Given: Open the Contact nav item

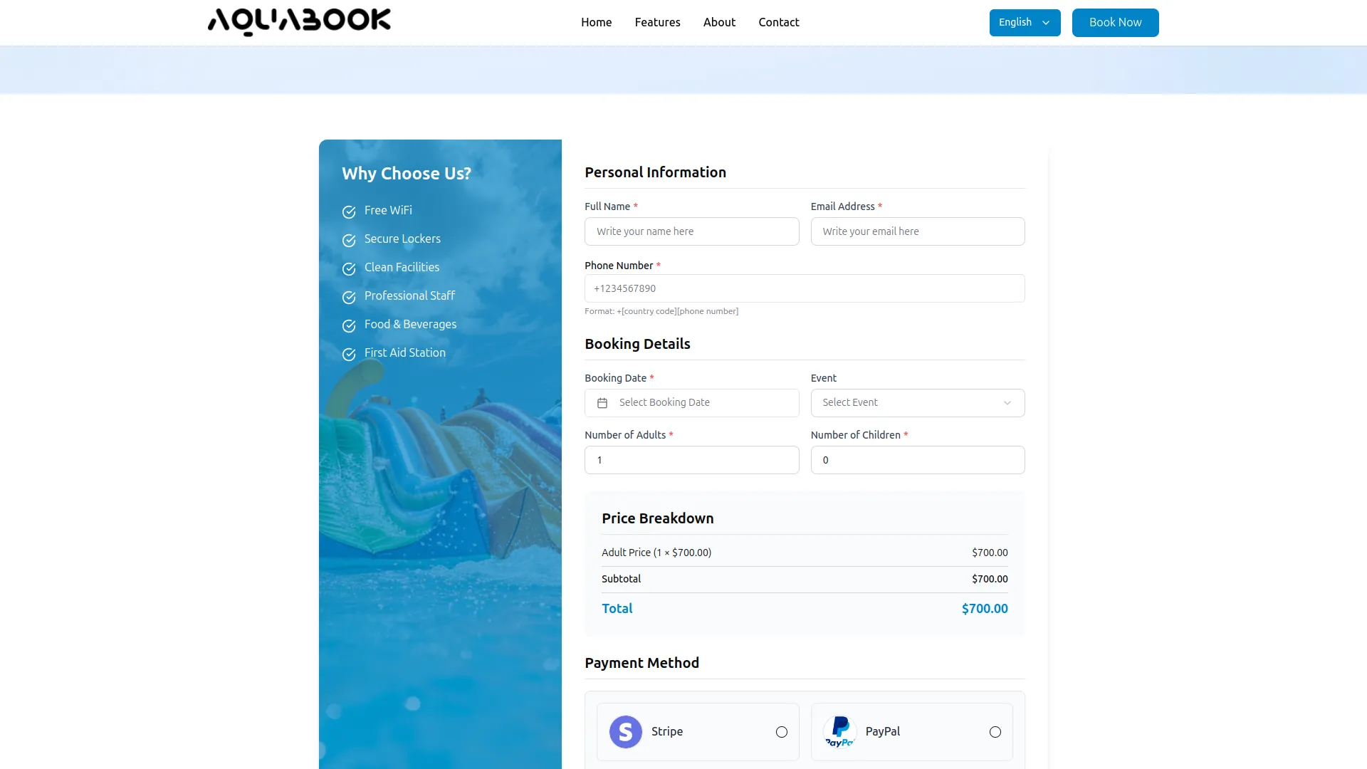Looking at the screenshot, I should click(x=778, y=23).
